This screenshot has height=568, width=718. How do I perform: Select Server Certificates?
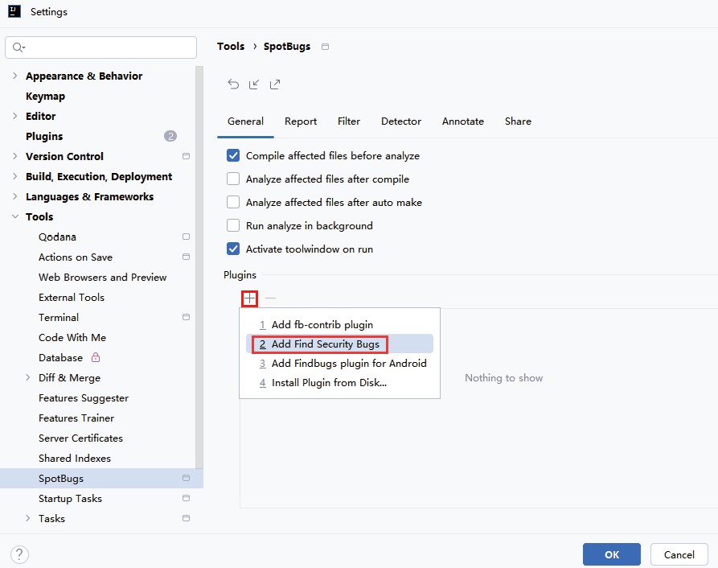click(80, 438)
